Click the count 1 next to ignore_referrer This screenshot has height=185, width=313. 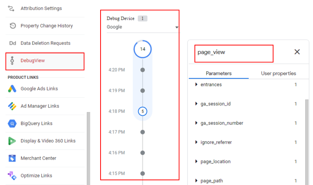coord(296,142)
